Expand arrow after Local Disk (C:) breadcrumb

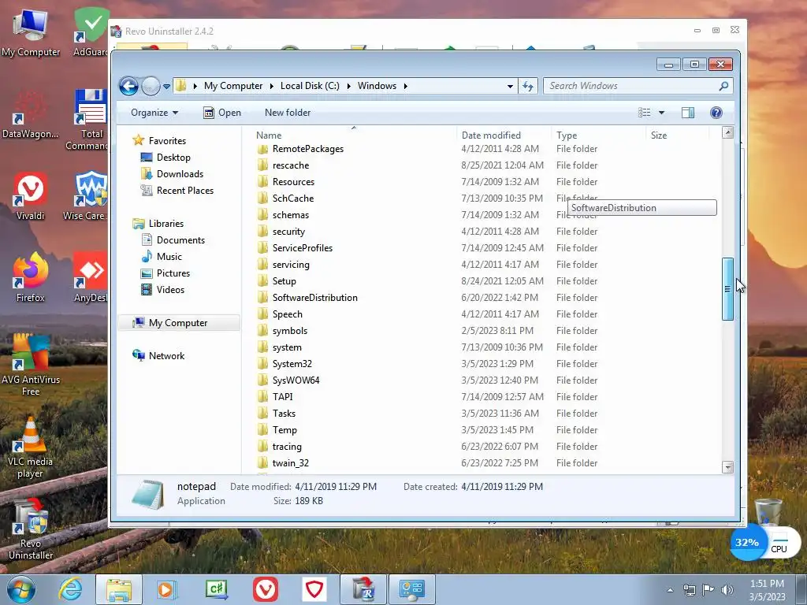(x=348, y=86)
